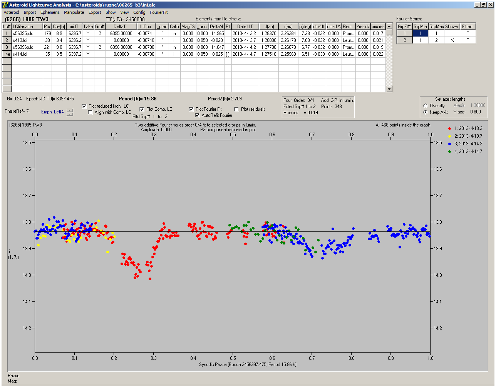This screenshot has height=386, width=496.
Task: Select lightcurve row u414.lci
Action: tap(194, 54)
